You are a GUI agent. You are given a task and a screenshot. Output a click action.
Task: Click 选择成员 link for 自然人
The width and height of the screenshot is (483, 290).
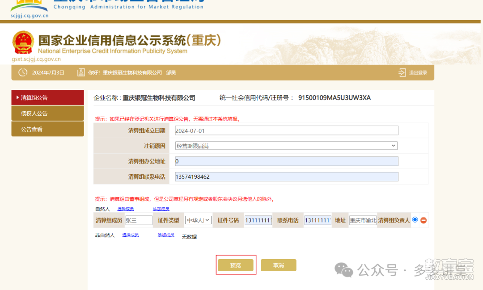(x=125, y=209)
